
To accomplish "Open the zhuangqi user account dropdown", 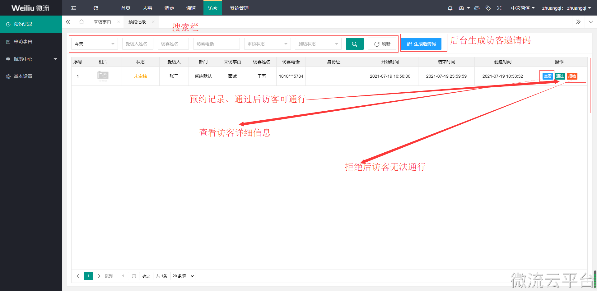I will coord(567,8).
